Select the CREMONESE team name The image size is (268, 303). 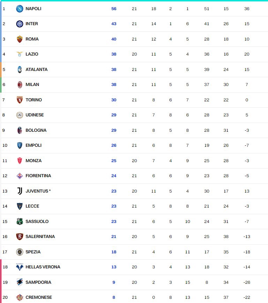click(x=39, y=297)
